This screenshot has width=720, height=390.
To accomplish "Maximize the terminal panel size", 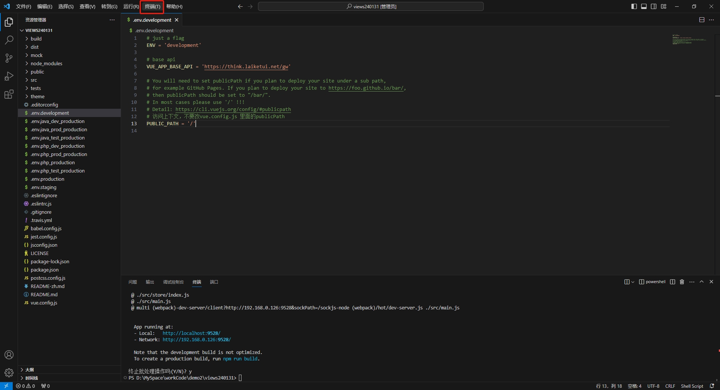I will [x=702, y=282].
